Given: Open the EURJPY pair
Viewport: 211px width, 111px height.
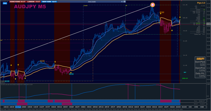Looking at the screenshot, I should 77,107.
